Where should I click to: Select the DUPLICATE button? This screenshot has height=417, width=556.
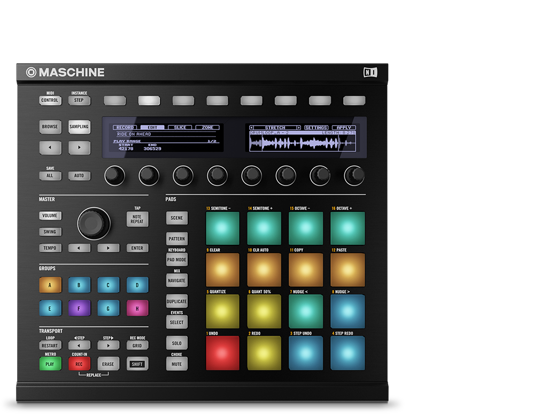[176, 302]
